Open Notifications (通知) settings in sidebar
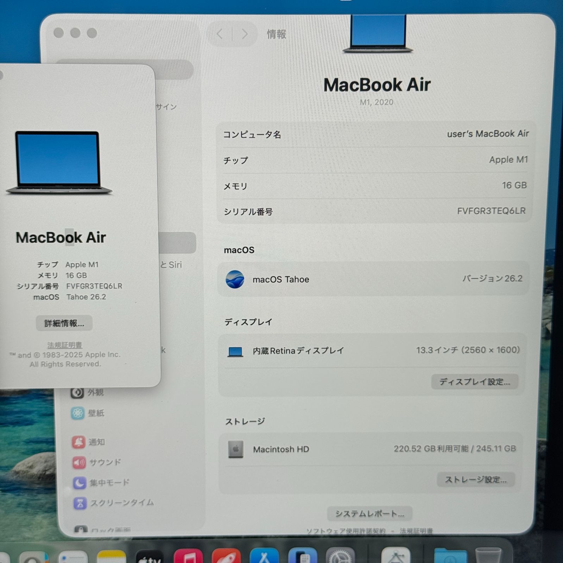Screen dimensions: 563x563 tap(88, 442)
